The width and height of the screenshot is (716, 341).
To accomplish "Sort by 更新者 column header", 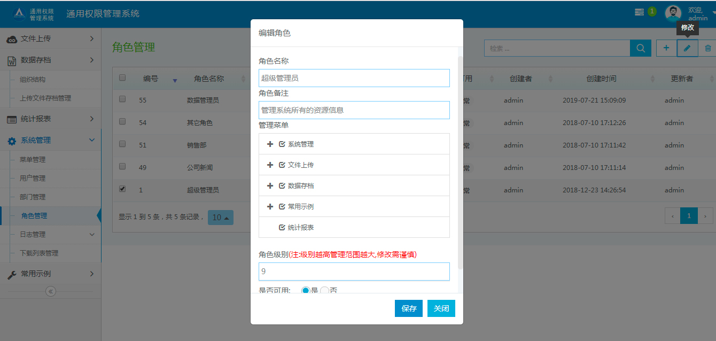I will pyautogui.click(x=682, y=79).
